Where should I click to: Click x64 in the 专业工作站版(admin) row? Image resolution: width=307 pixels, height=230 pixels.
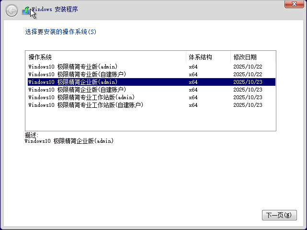193,97
